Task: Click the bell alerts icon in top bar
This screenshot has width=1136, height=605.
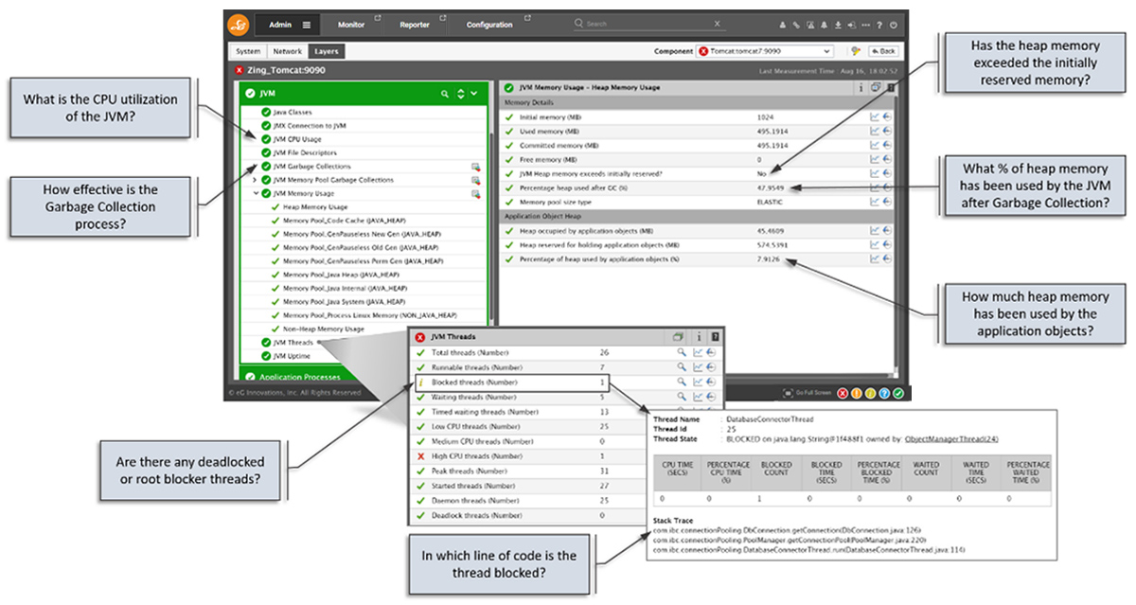Action: 825,25
